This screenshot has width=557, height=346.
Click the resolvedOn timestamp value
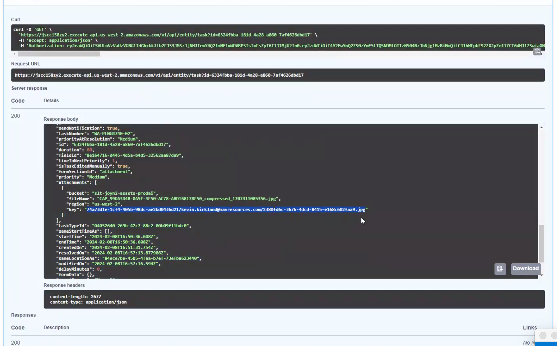(129, 253)
